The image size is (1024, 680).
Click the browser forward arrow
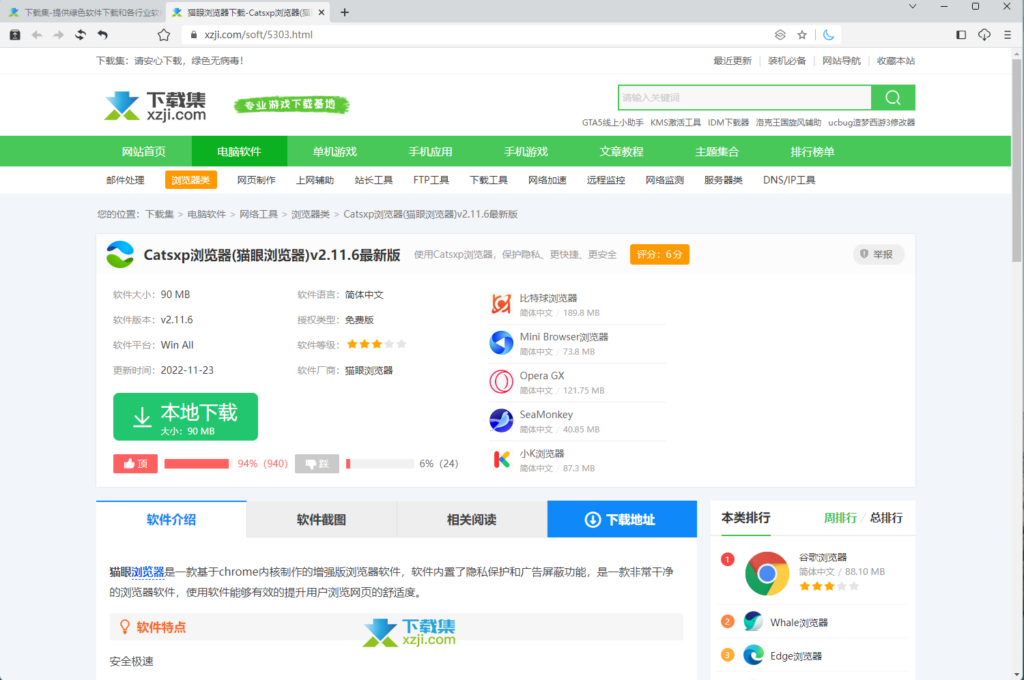tap(59, 35)
